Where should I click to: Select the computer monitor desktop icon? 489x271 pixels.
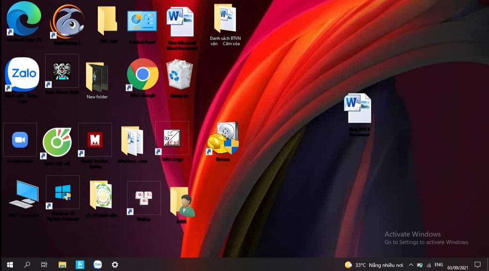coord(24,194)
